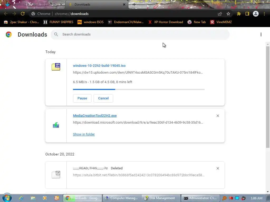Open the Extensions puzzle icon
The width and height of the screenshot is (270, 202).
click(x=239, y=14)
